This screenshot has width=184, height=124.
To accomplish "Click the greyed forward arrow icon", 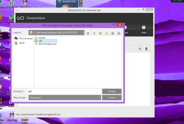I will coord(94,33).
